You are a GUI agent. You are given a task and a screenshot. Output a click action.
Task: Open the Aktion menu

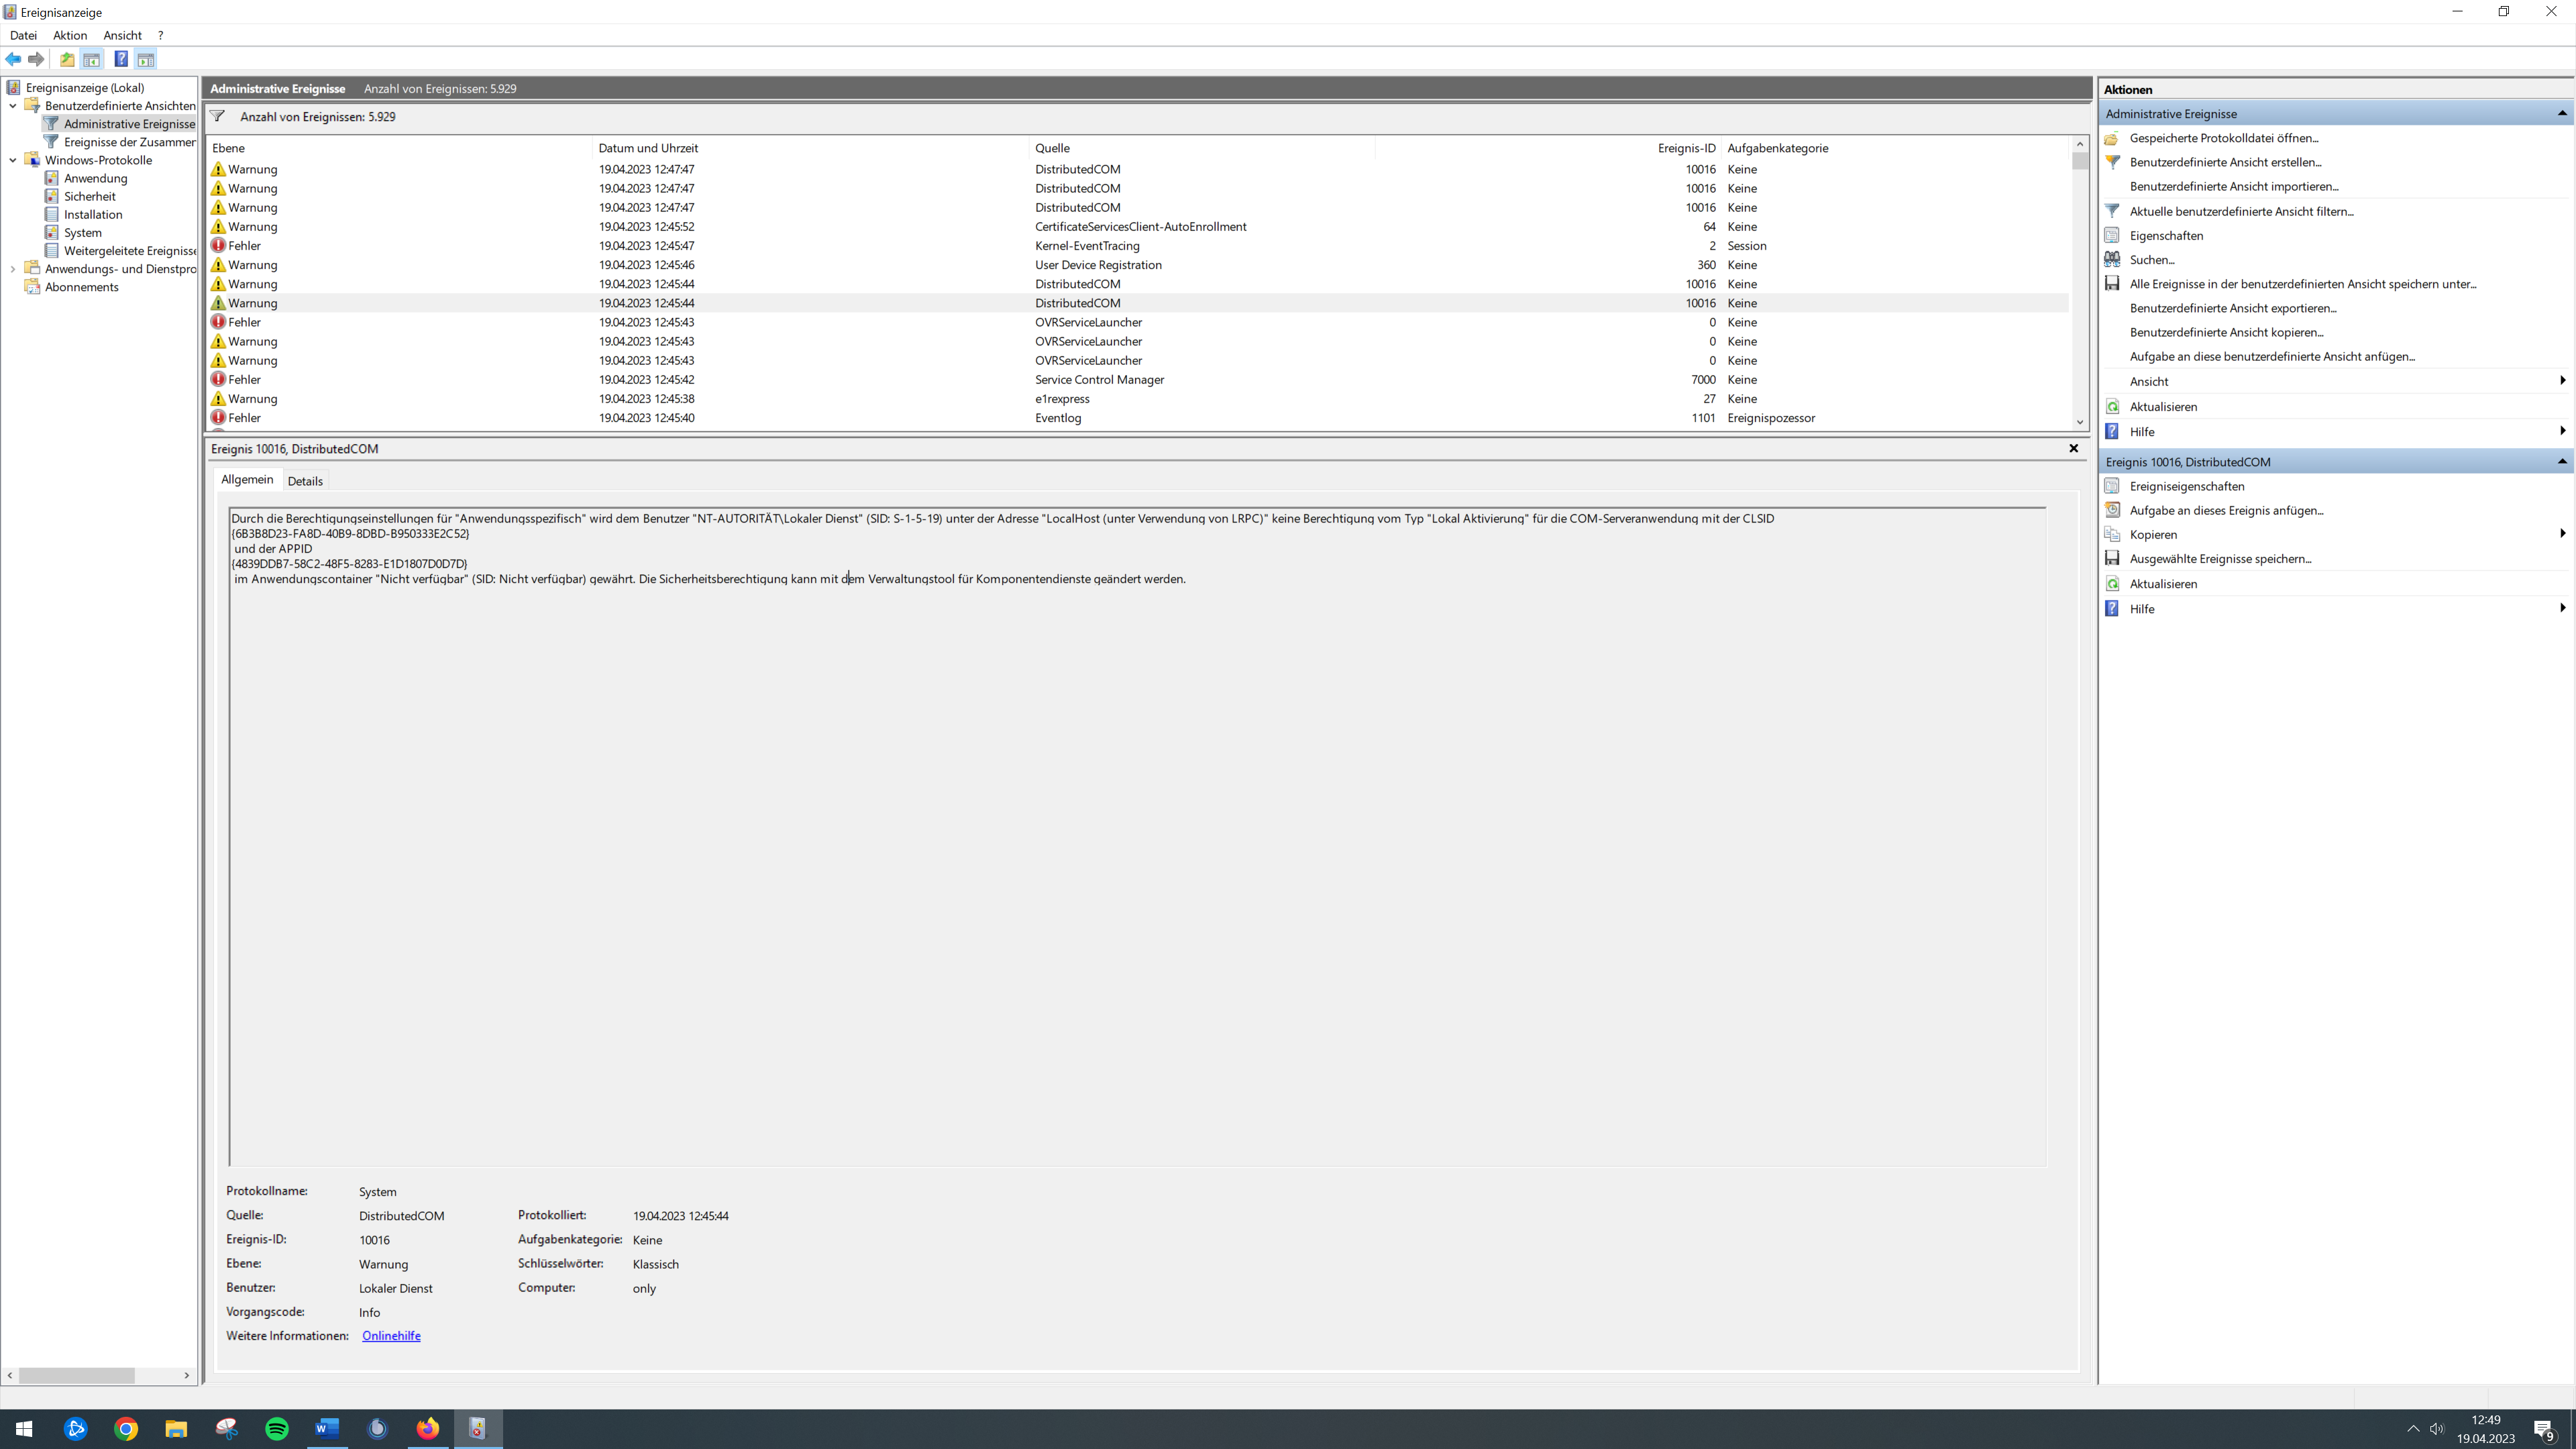point(70,35)
